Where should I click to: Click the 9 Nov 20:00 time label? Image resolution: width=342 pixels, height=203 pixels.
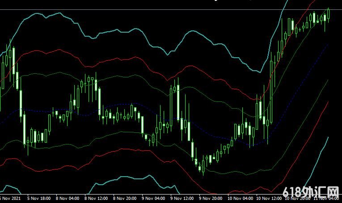[211, 198]
